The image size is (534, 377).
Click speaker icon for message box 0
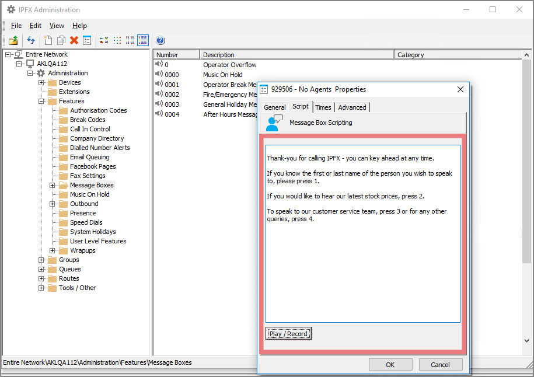[x=159, y=64]
